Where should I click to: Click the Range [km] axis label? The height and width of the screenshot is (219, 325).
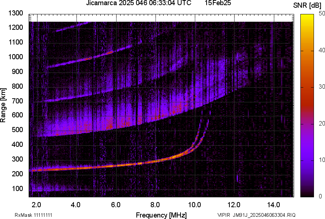click(3, 105)
